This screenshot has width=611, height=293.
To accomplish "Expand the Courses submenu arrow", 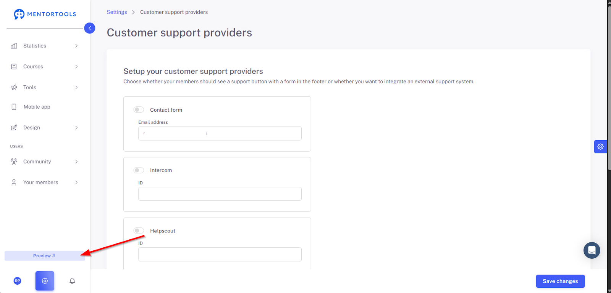I will pos(76,67).
